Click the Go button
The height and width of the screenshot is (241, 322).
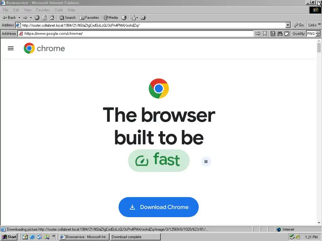click(299, 25)
